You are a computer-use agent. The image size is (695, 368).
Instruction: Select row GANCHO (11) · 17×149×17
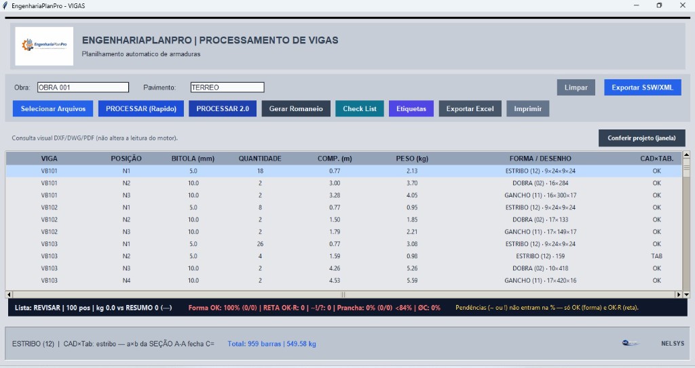point(344,232)
